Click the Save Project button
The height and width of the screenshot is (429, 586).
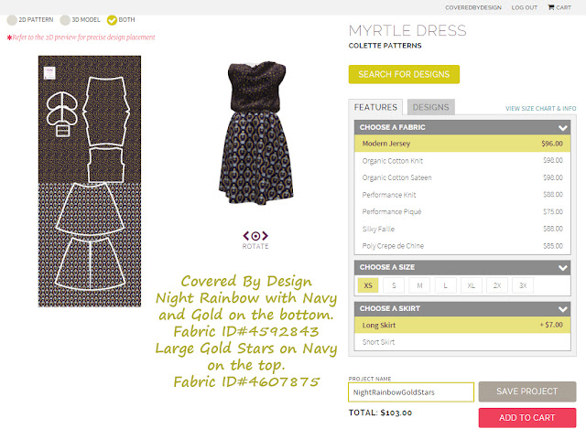[x=527, y=391]
